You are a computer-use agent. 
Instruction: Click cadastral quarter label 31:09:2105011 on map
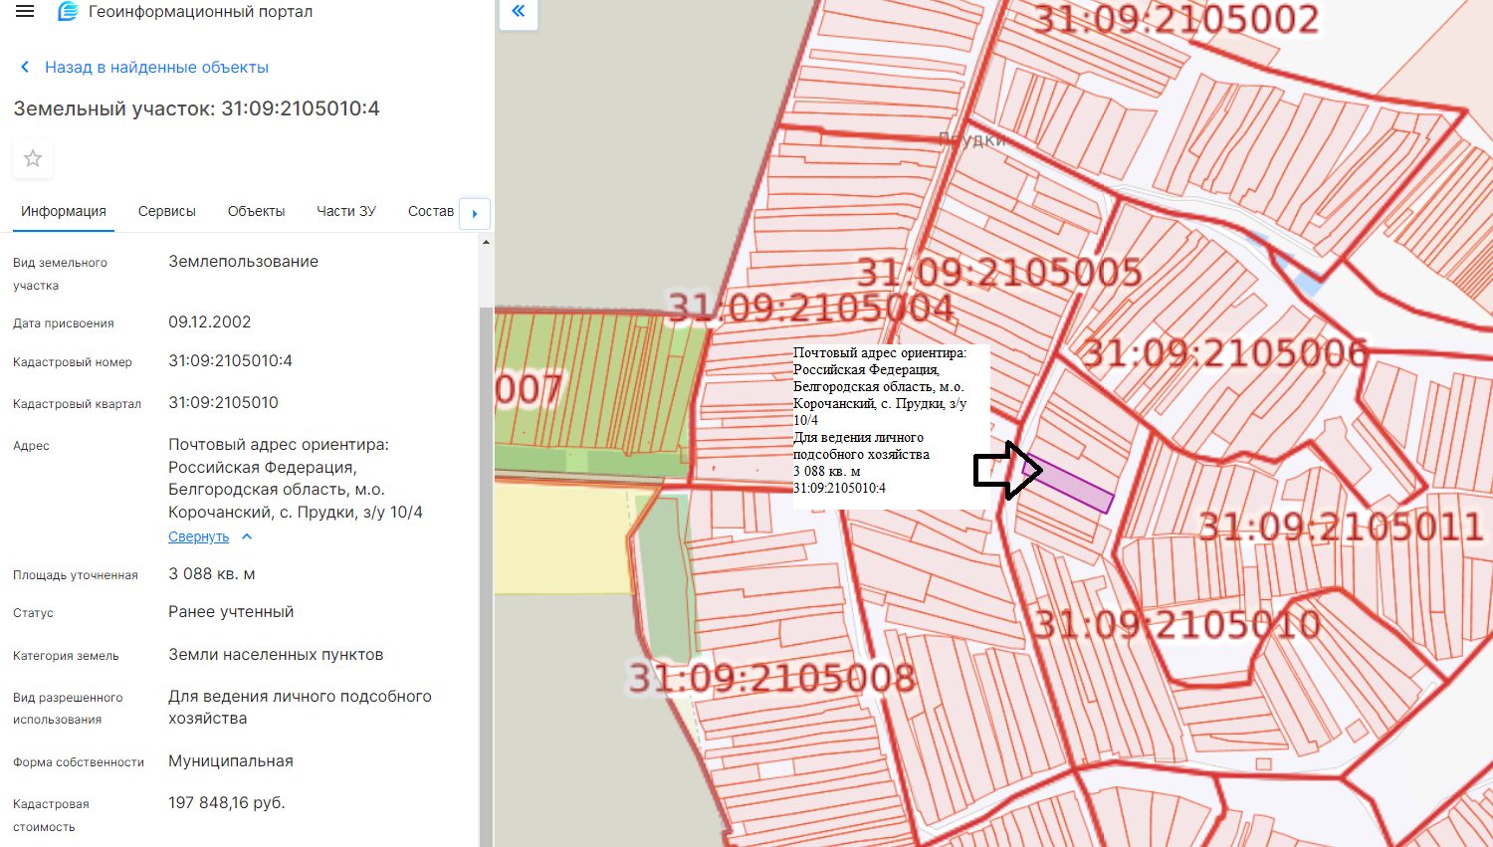point(1341,527)
